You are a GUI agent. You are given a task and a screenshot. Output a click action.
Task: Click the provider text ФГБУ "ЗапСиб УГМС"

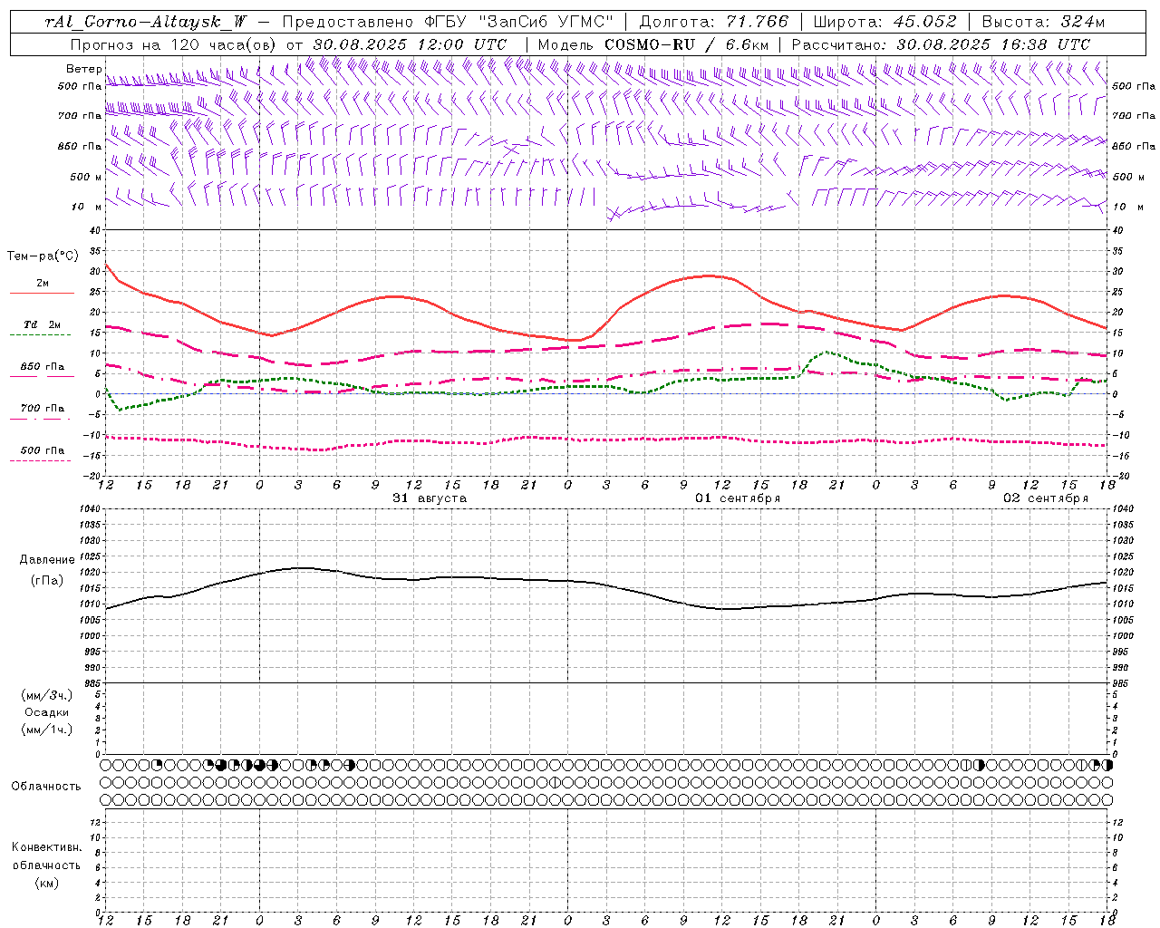(x=517, y=22)
